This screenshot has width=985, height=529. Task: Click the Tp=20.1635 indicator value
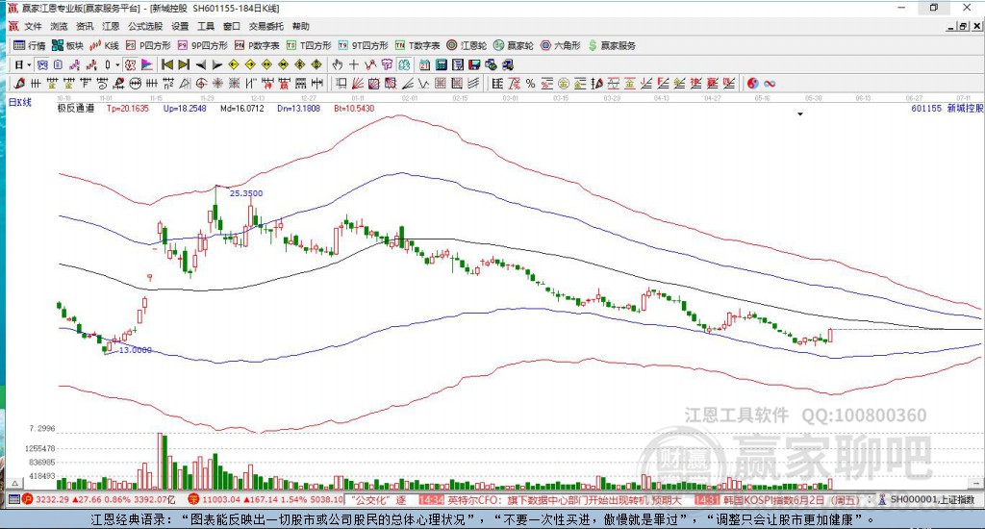[x=128, y=108]
